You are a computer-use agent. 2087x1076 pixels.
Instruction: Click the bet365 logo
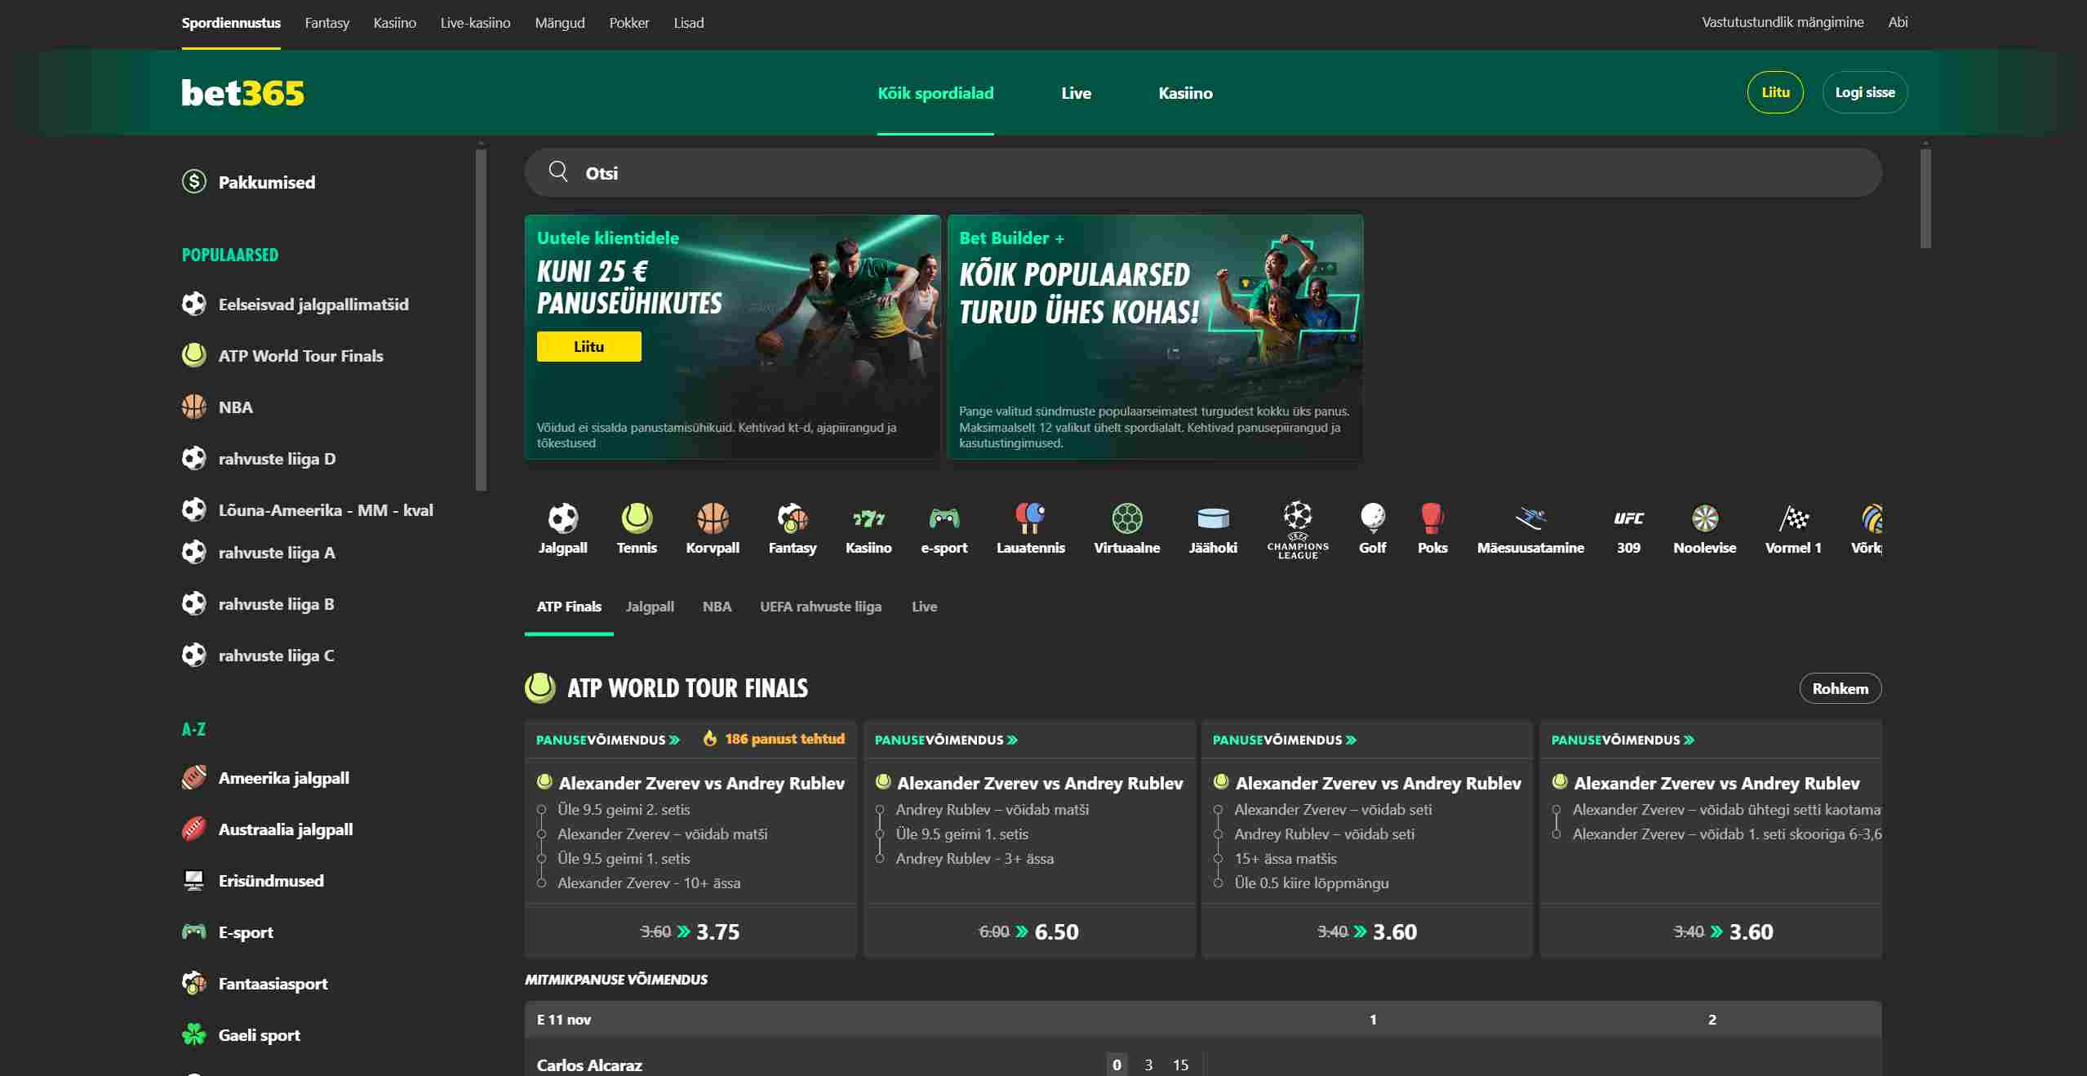[242, 93]
